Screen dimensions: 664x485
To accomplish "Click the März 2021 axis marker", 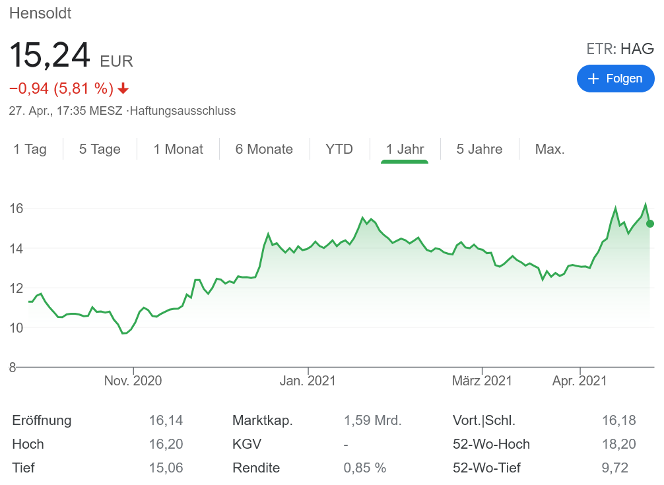I will coord(482,381).
